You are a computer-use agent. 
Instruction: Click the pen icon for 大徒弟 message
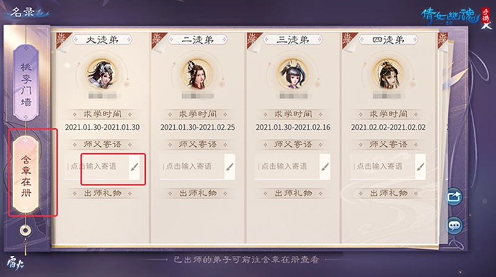(135, 167)
